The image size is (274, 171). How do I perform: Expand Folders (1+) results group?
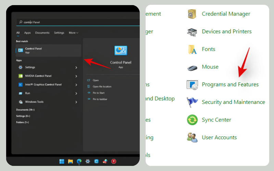click(22, 122)
